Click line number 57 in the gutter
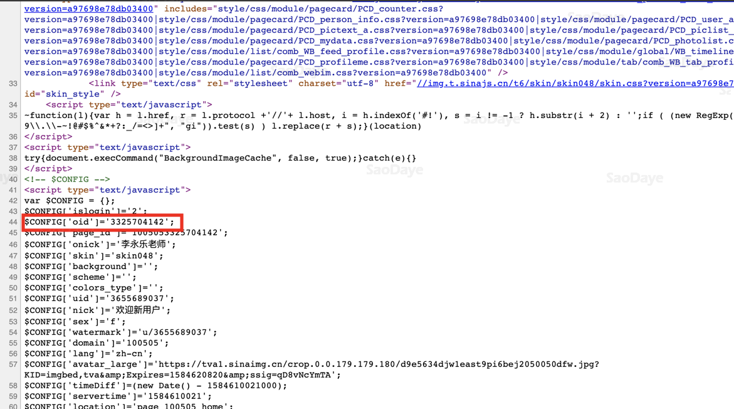This screenshot has width=734, height=409. [x=13, y=364]
